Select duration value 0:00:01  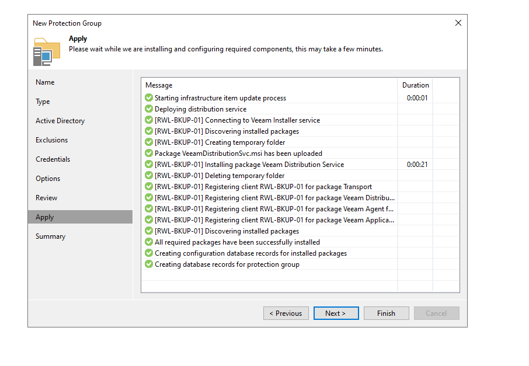point(417,98)
